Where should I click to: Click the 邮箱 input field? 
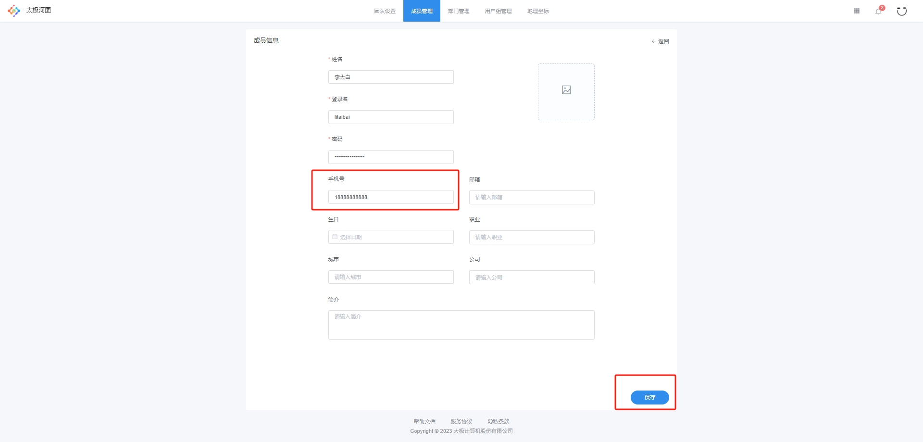[x=532, y=197]
